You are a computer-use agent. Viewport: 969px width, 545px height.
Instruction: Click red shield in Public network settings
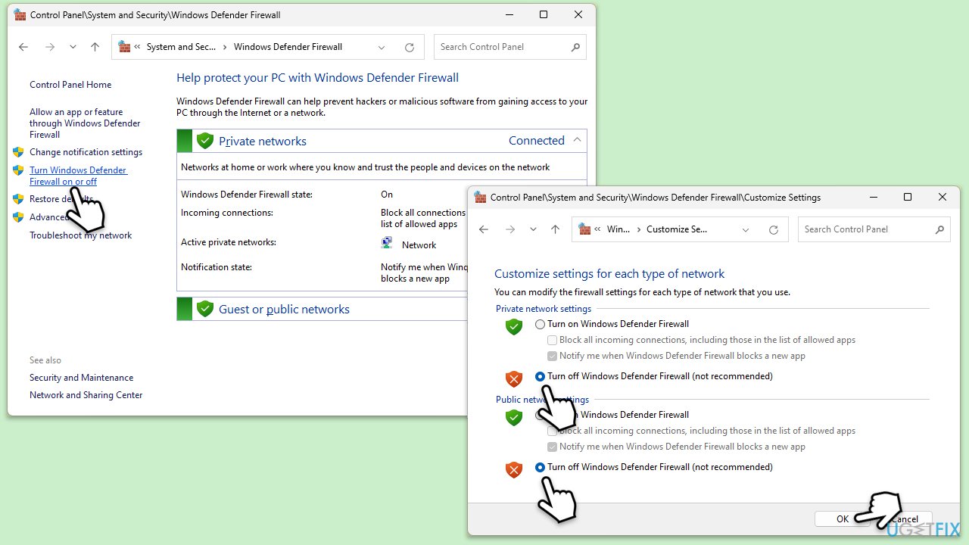[x=514, y=469]
